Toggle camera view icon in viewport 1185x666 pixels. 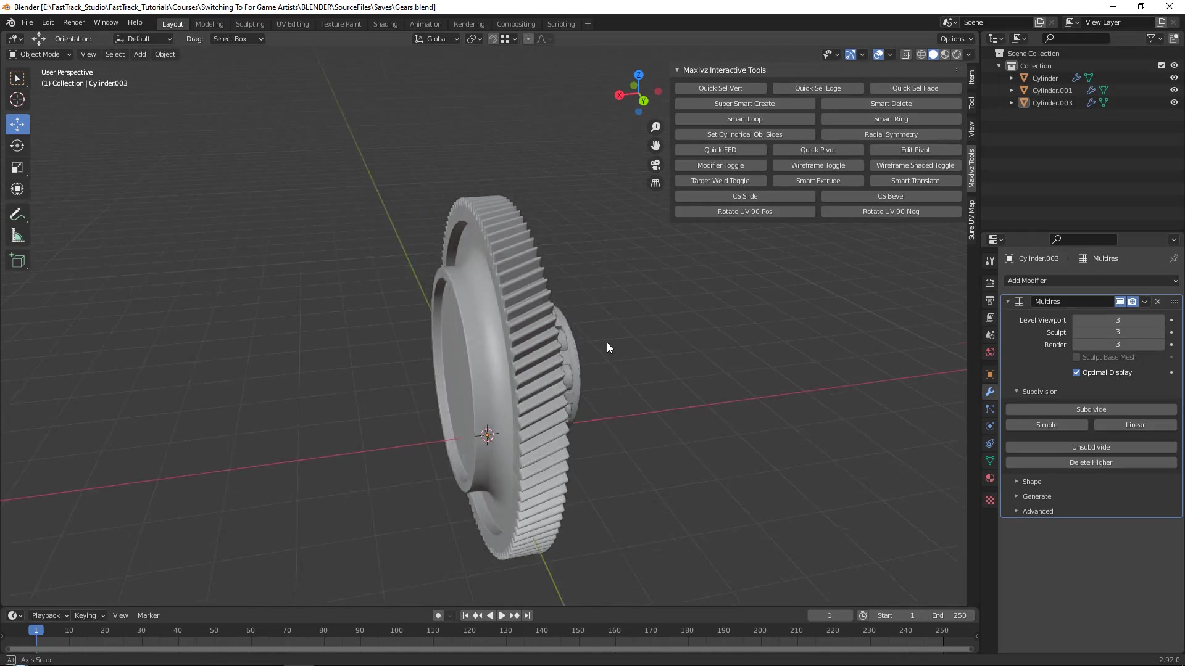(x=655, y=165)
